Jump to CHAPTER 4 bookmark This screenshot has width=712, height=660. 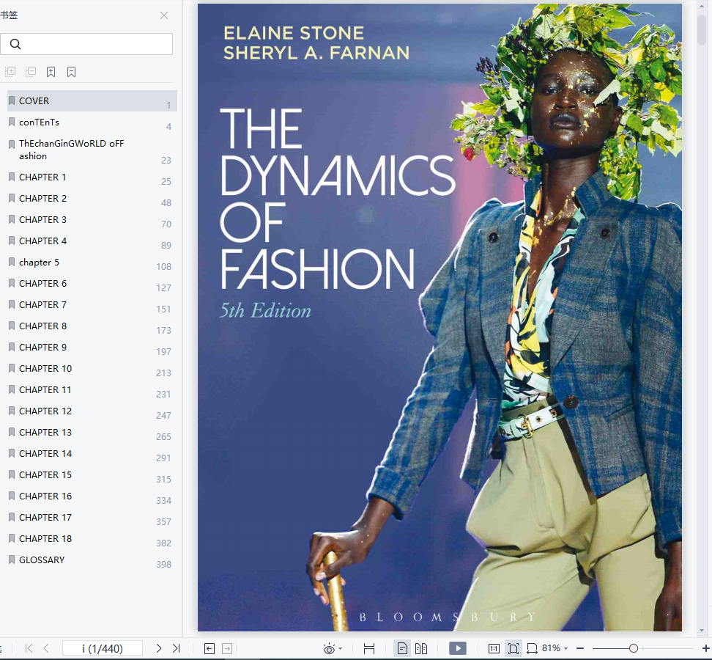point(92,241)
